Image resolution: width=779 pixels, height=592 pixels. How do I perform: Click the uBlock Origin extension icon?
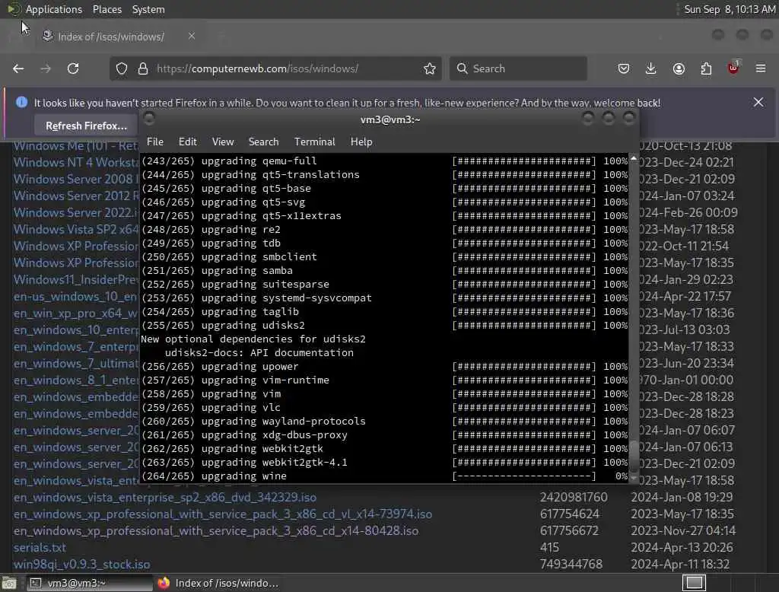pyautogui.click(x=733, y=68)
